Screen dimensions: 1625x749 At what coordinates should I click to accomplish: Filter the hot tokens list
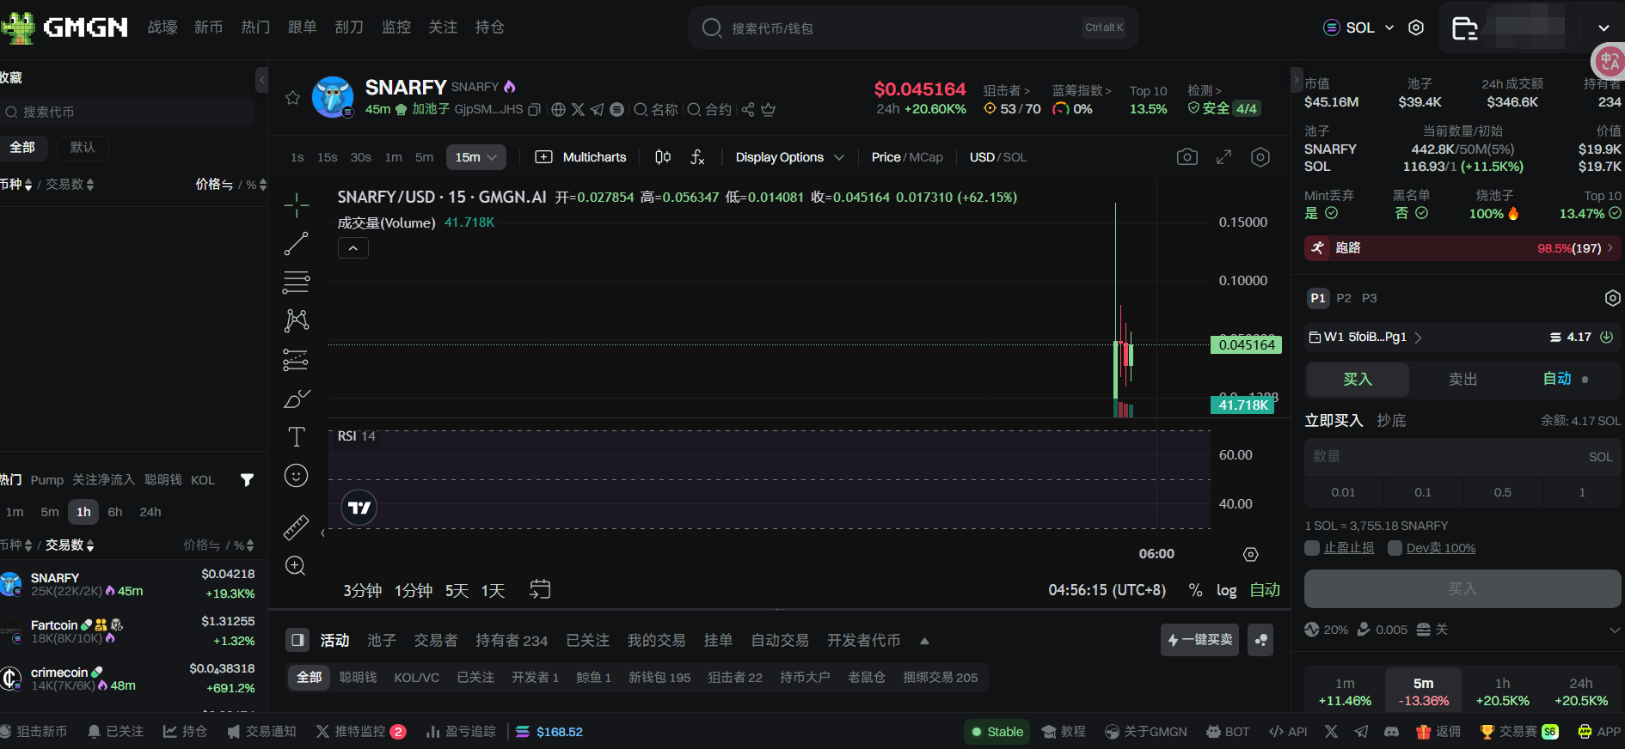[247, 480]
